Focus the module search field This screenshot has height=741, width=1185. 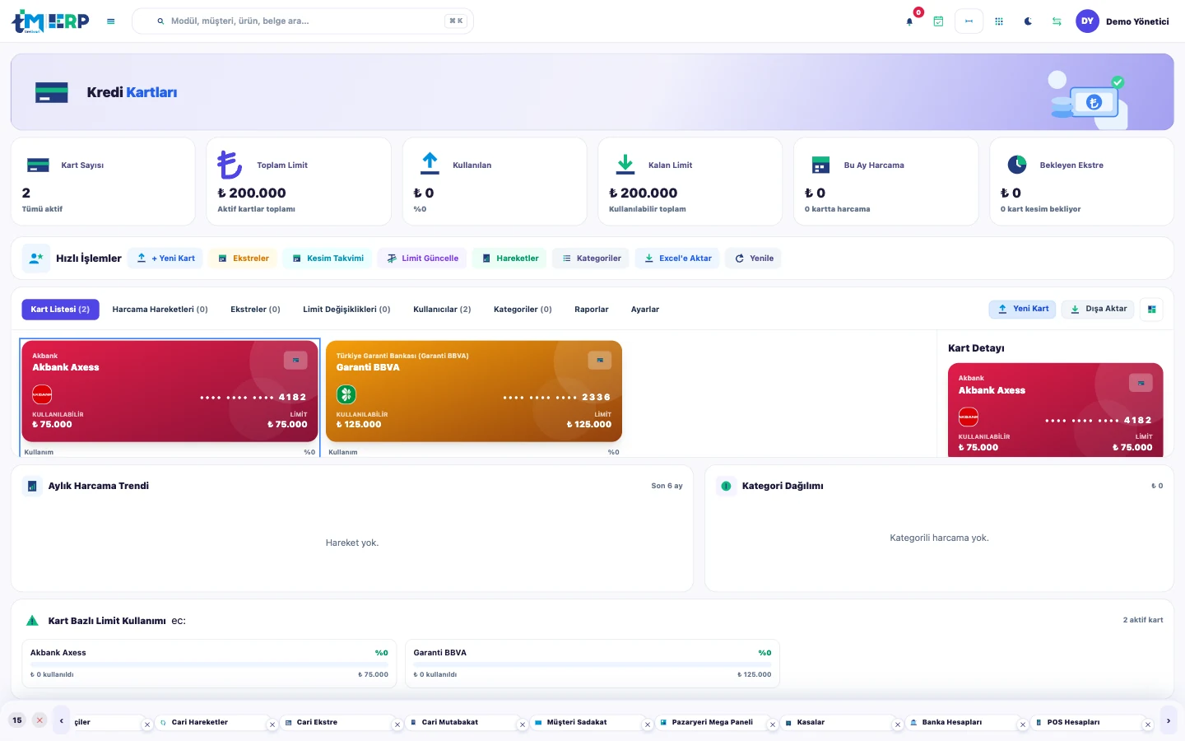(x=303, y=21)
